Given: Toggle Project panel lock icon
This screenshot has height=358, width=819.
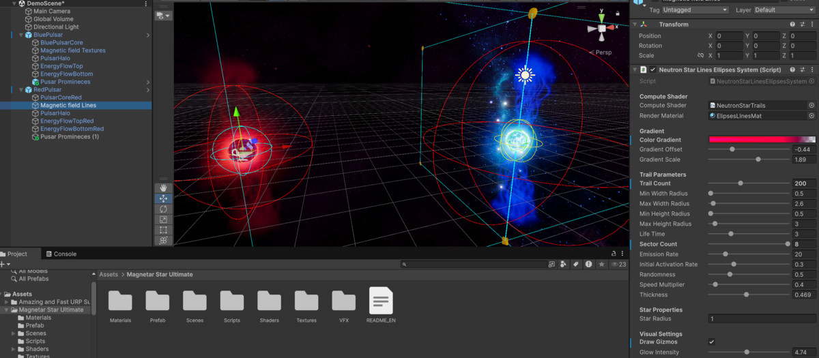Looking at the screenshot, I should (x=613, y=254).
